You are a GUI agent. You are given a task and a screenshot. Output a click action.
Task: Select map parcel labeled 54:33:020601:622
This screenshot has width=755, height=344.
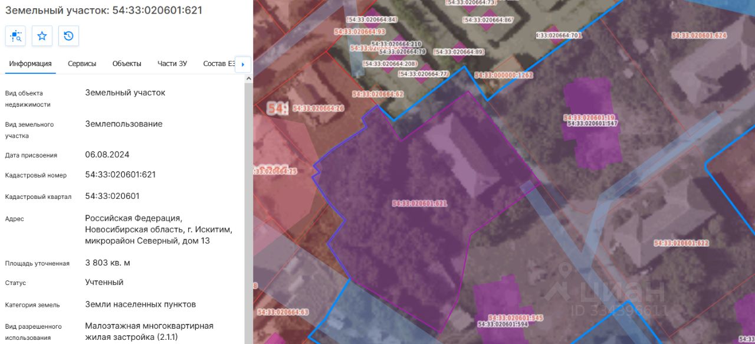click(x=681, y=243)
